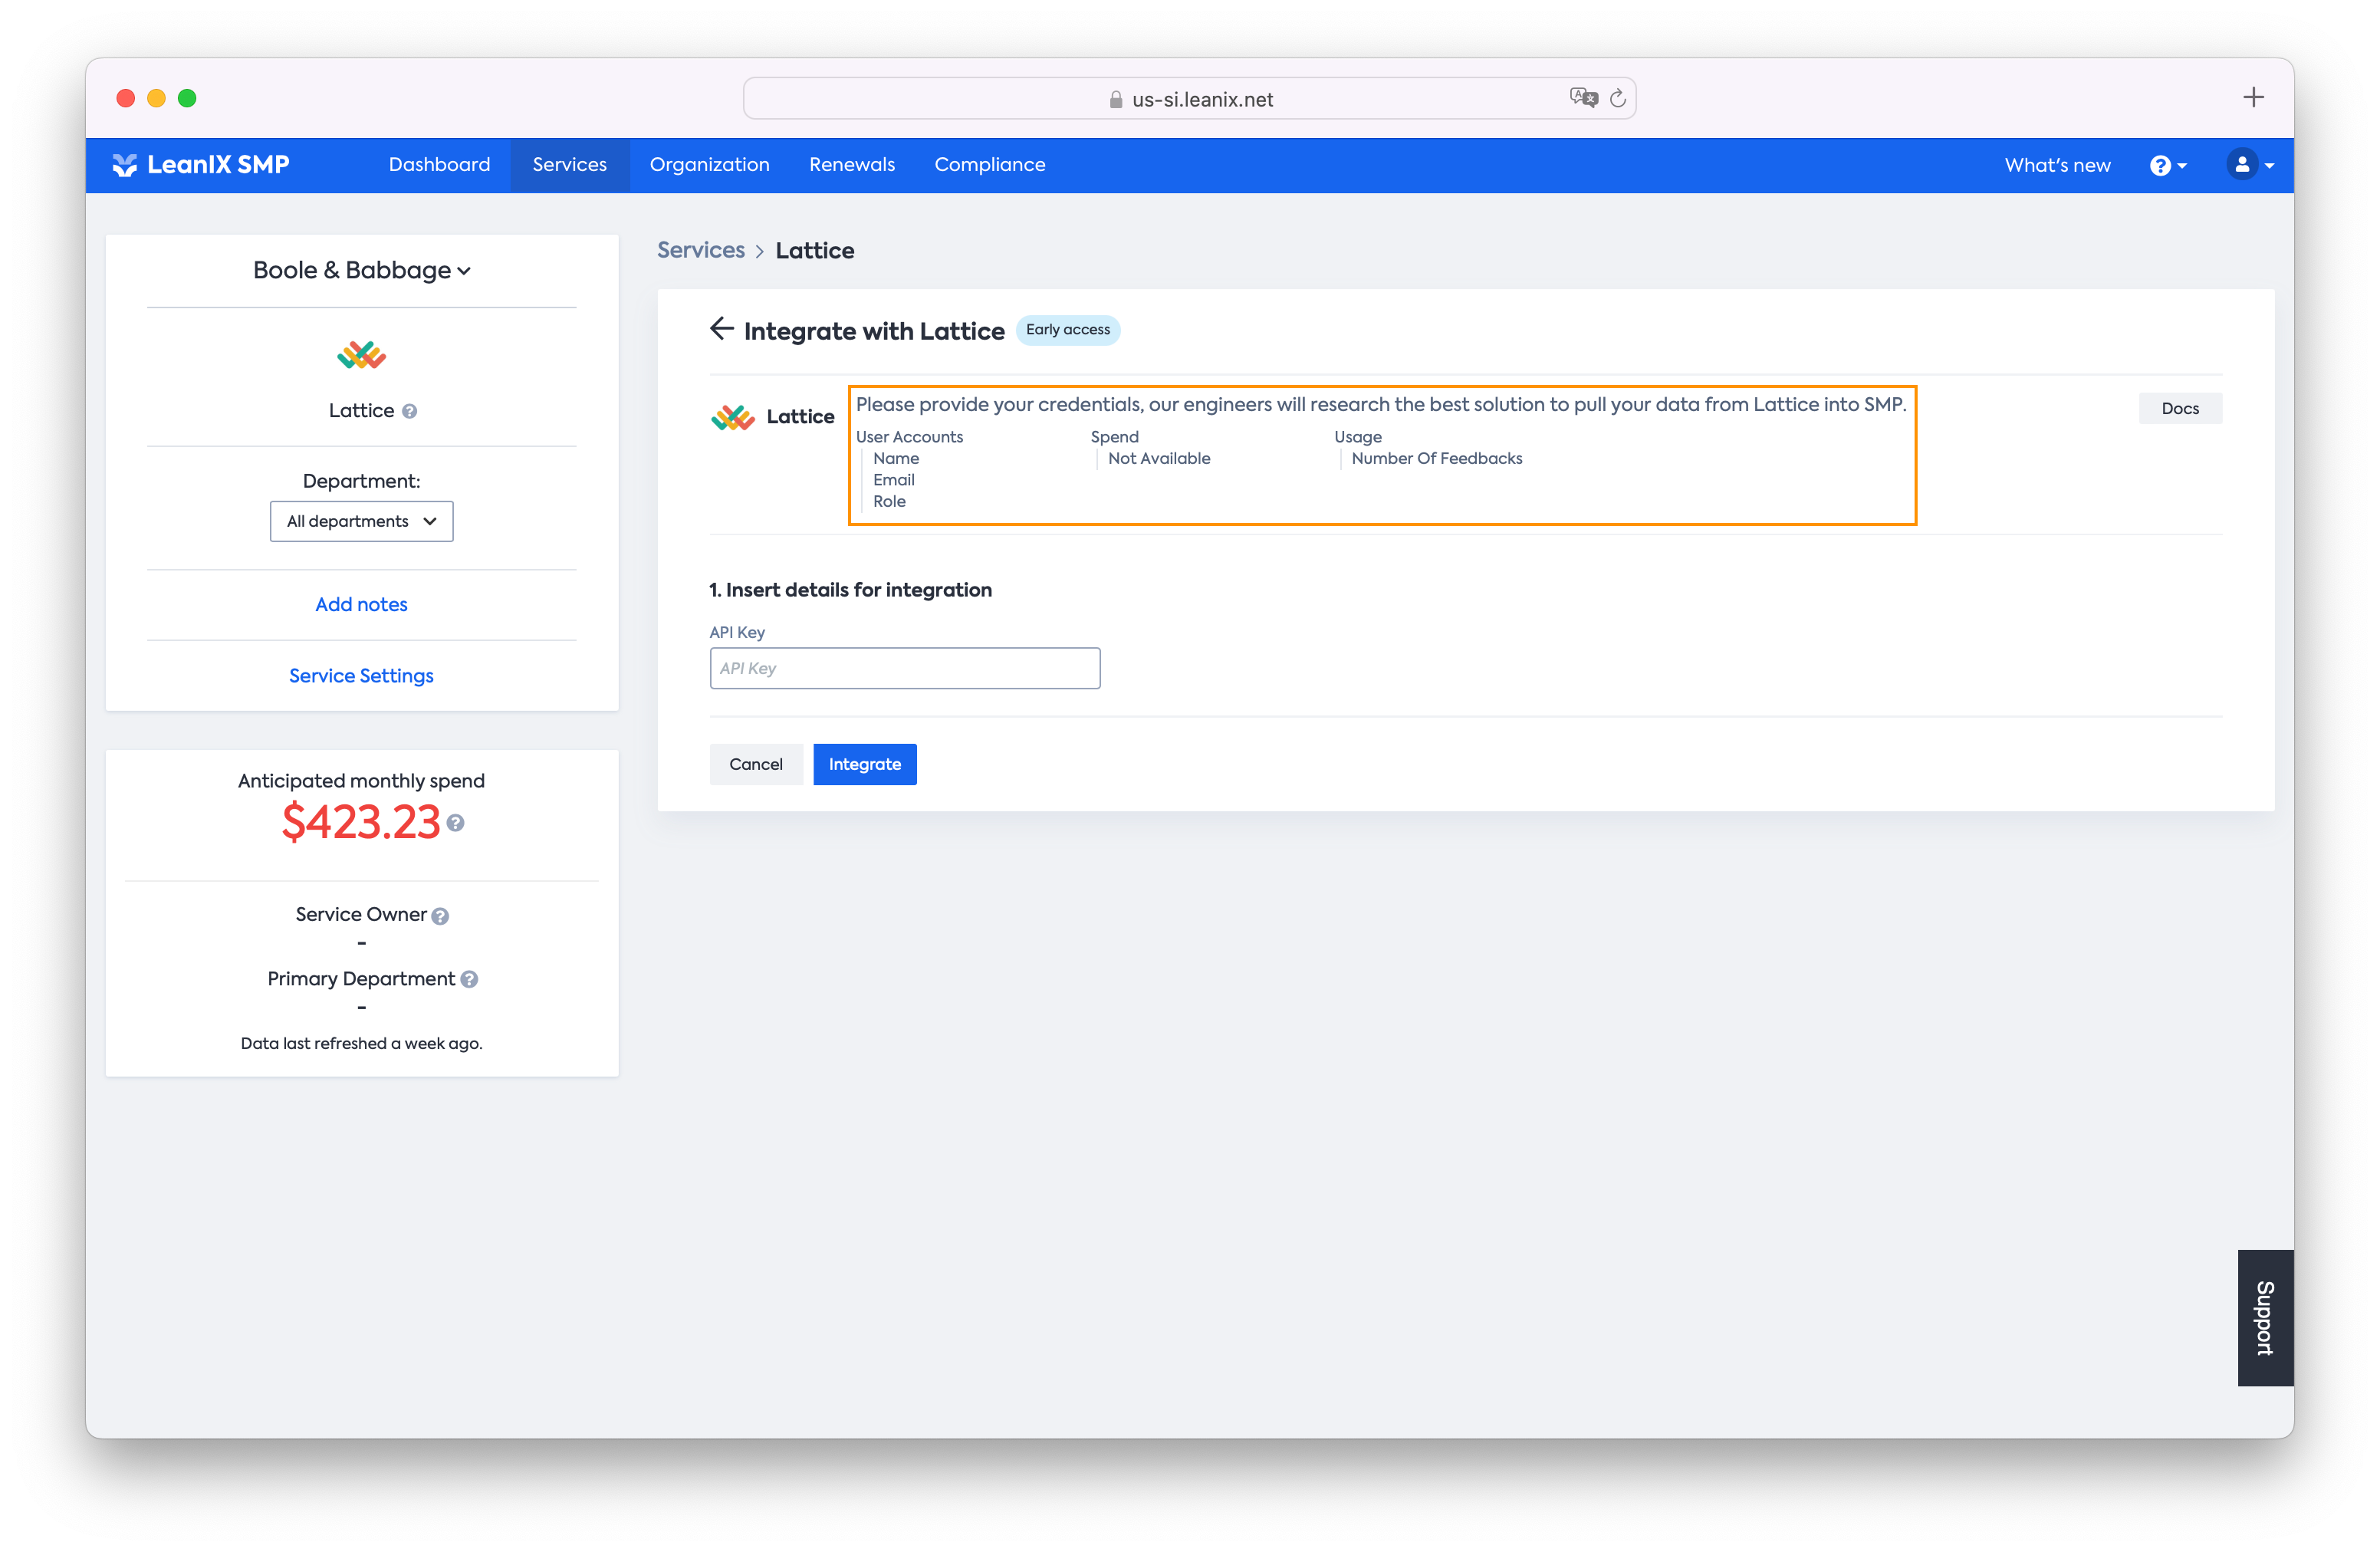Reload the page in the address bar

coord(1617,98)
